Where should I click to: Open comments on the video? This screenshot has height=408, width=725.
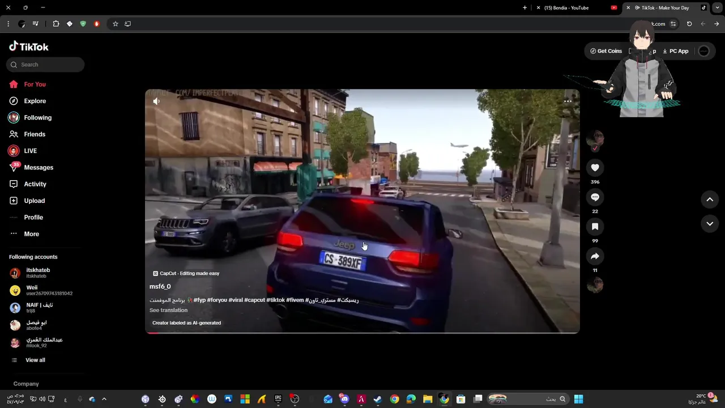[x=595, y=197]
